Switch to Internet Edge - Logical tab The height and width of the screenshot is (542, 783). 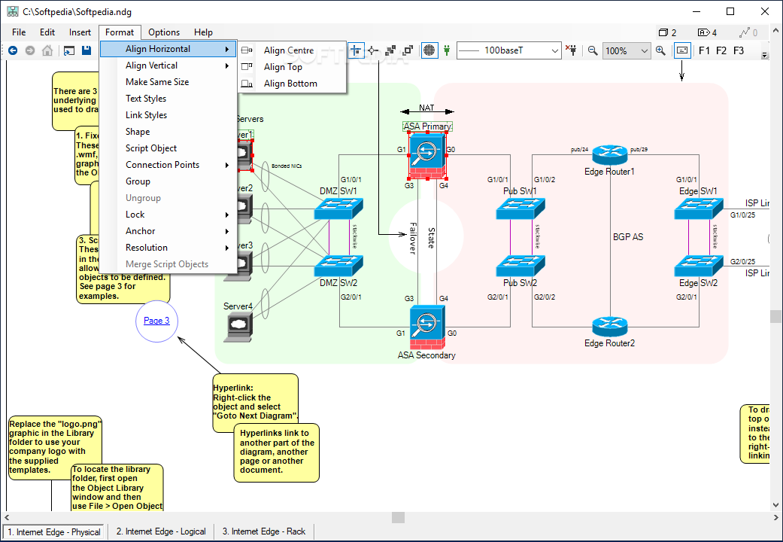tap(161, 531)
